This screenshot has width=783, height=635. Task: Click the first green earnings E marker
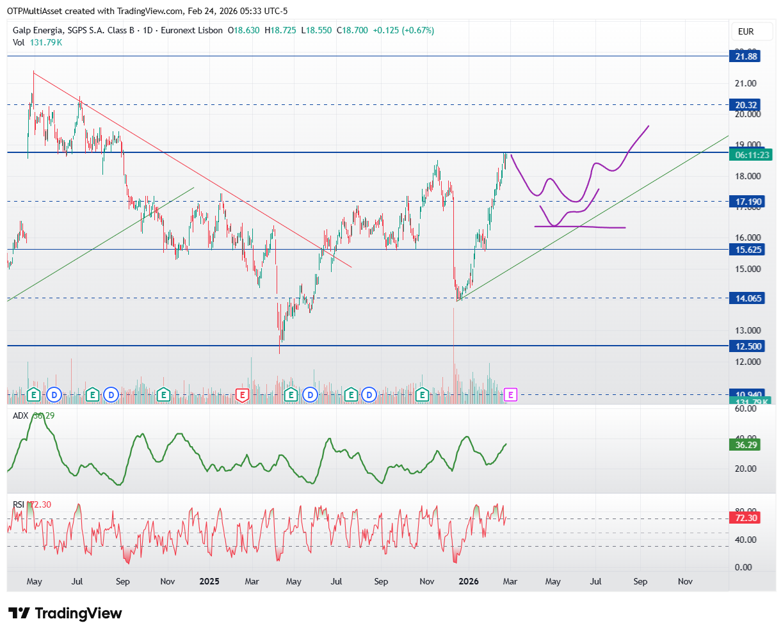pos(34,395)
